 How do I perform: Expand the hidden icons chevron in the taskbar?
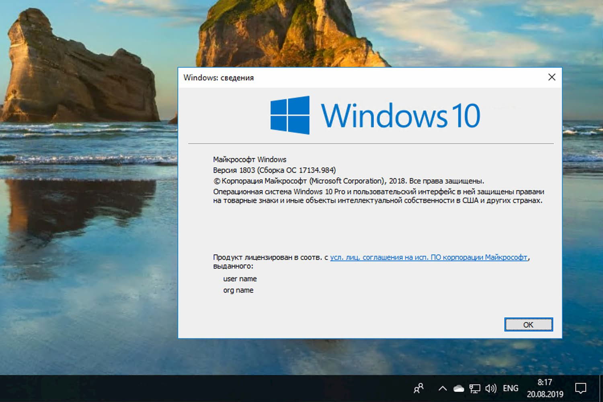[442, 388]
